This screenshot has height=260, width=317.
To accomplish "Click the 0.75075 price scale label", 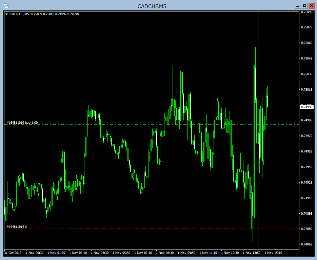I will tap(306, 27).
